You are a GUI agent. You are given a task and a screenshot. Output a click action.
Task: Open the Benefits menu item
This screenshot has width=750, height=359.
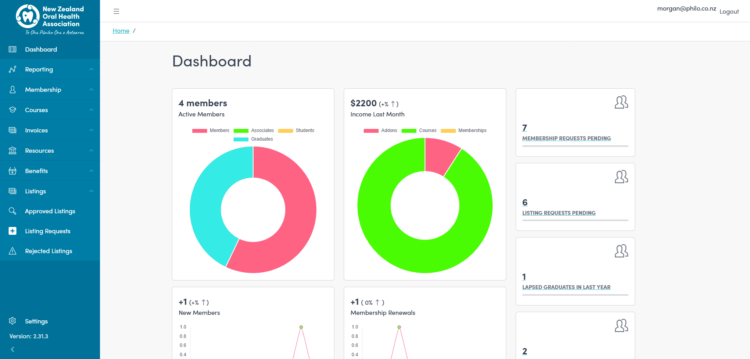tap(50, 171)
